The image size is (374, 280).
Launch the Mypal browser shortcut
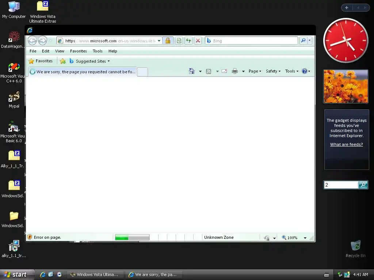coord(14,100)
